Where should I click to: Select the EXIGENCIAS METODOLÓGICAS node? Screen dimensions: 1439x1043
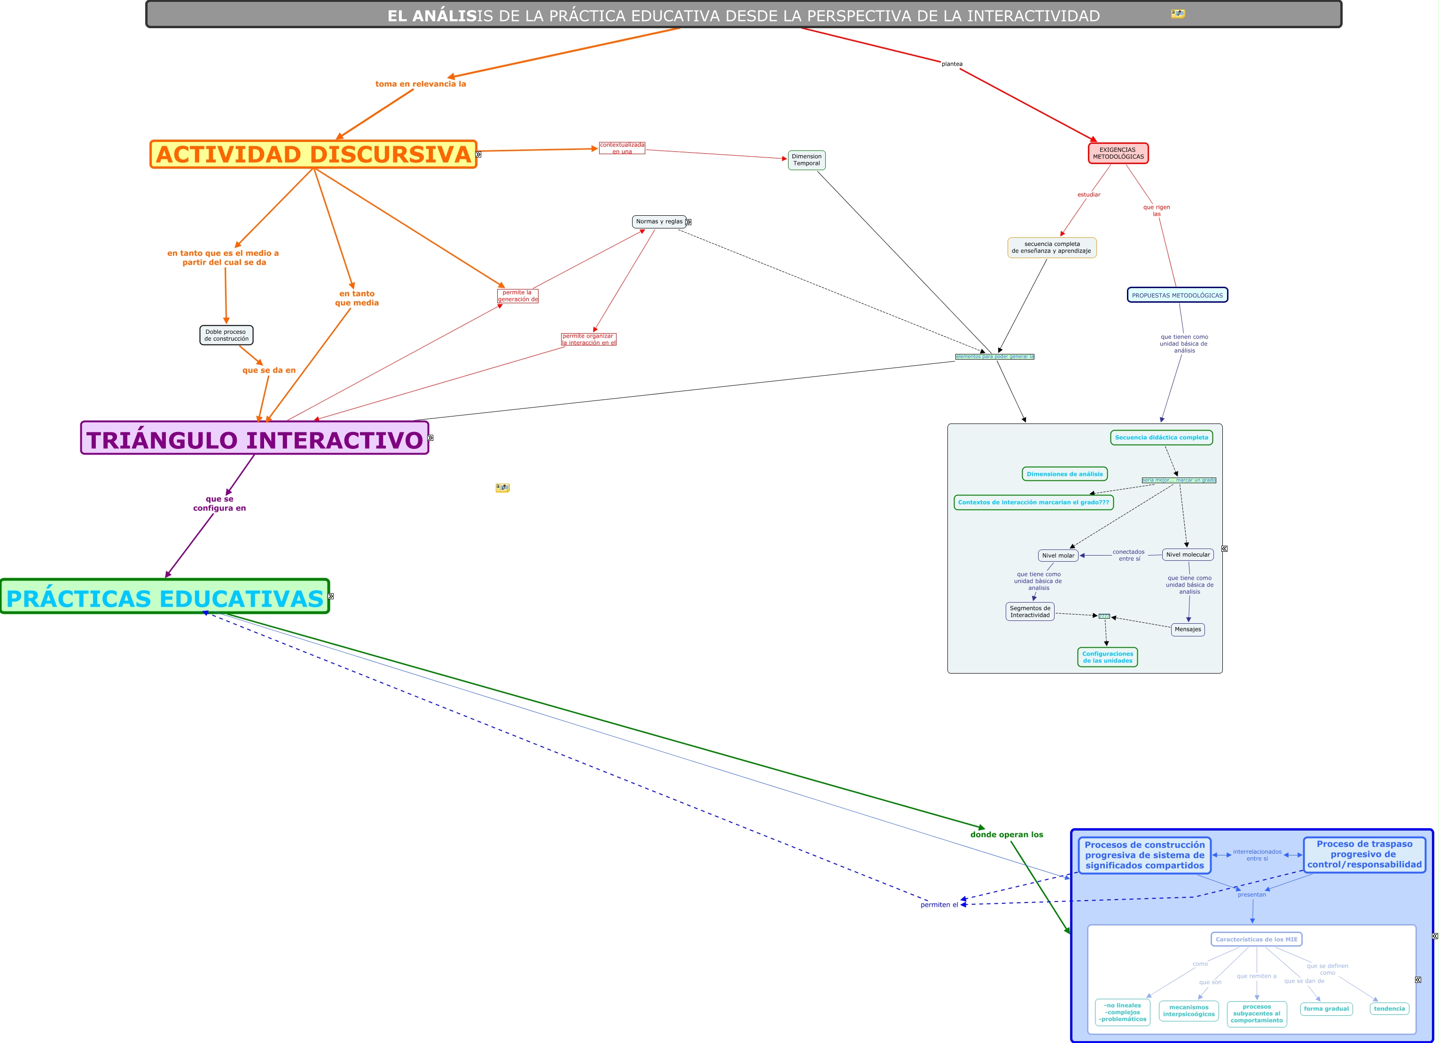click(1118, 154)
